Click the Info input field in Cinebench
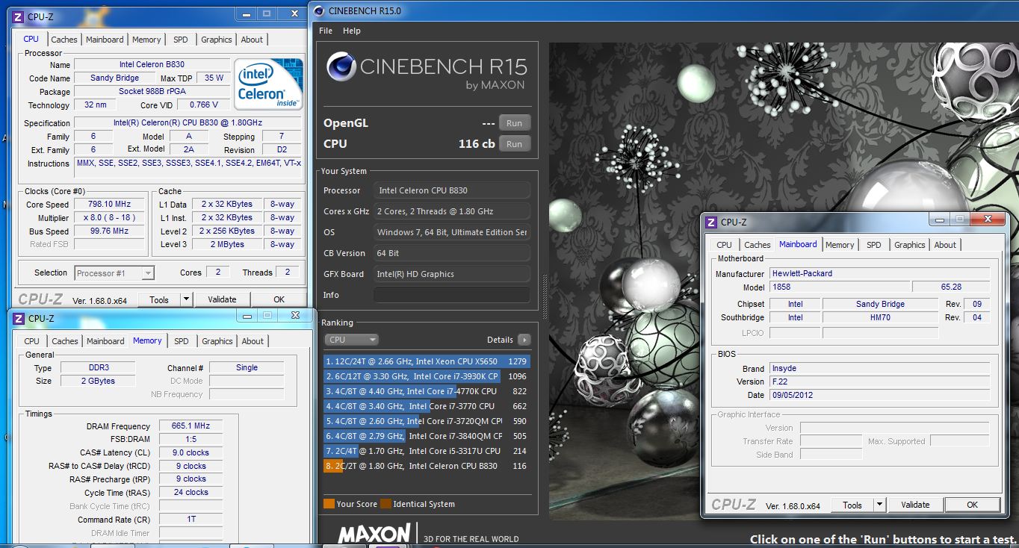 tap(452, 295)
